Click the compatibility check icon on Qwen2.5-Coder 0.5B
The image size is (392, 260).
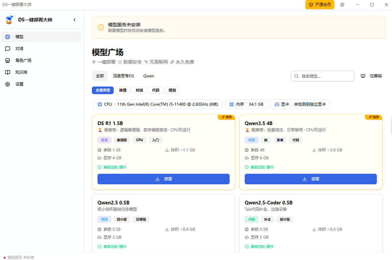click(247, 246)
